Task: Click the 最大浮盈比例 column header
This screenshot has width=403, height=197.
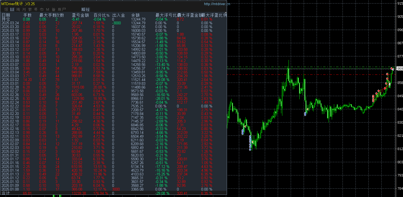Action: click(x=214, y=15)
